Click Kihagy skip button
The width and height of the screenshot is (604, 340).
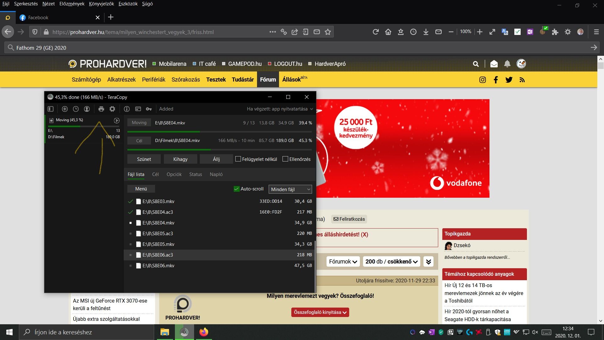(180, 159)
